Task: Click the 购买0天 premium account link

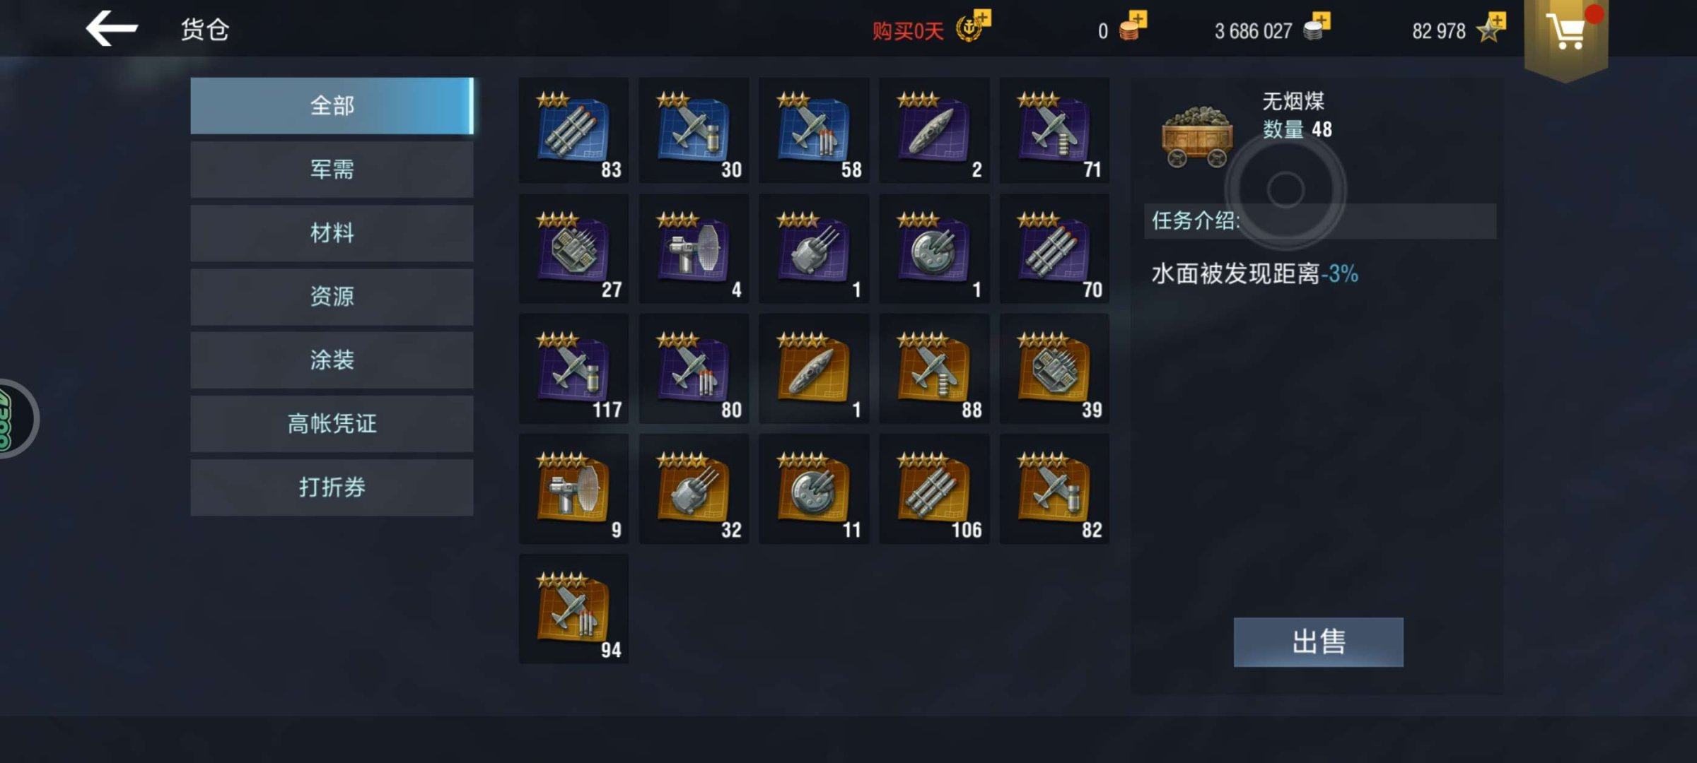Action: (x=907, y=31)
